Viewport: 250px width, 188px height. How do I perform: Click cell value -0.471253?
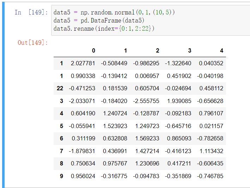[82, 88]
